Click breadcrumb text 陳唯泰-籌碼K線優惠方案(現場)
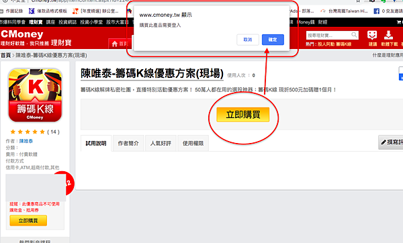Viewport: 403px width, 243px height. pos(52,55)
